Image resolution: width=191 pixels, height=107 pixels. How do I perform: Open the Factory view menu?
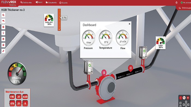coord(26,2)
